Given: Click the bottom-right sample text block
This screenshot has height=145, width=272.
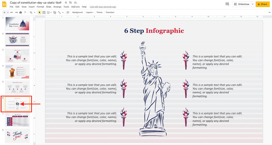Looking at the screenshot, I should point(218,119).
